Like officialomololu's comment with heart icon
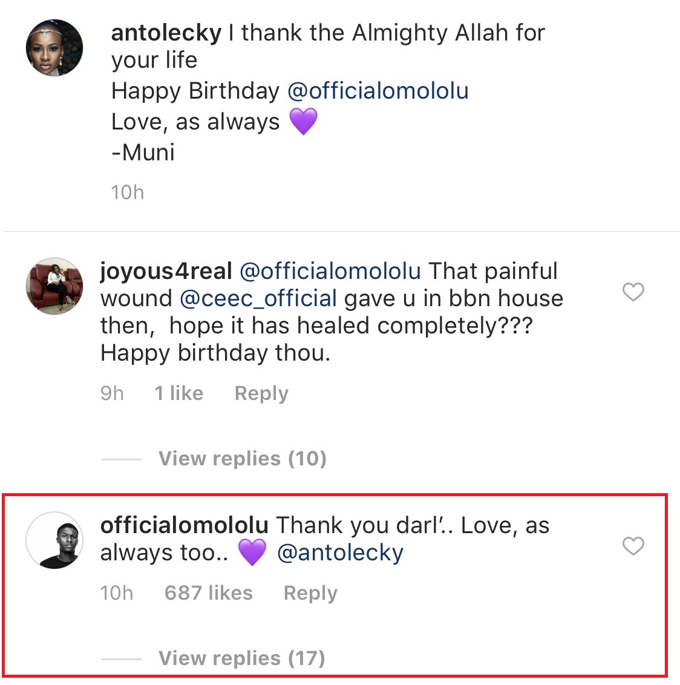This screenshot has width=680, height=685. point(633,546)
